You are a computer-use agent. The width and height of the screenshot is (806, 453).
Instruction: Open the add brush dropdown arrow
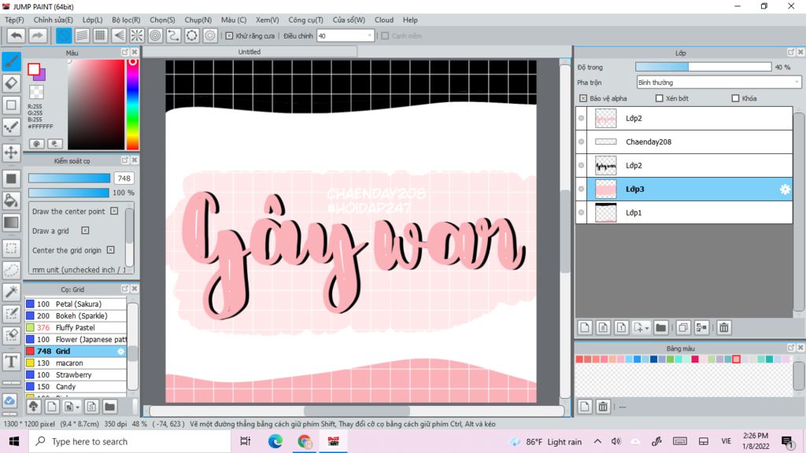click(78, 407)
